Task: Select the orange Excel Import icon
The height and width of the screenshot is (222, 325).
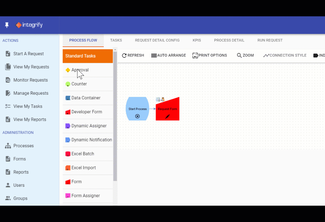Action: 68,168
